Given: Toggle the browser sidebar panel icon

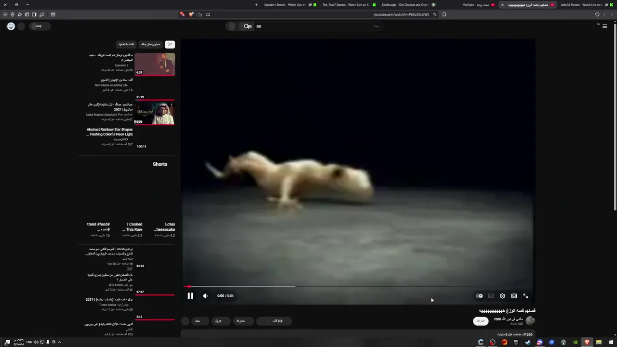Looking at the screenshot, I should [34, 14].
